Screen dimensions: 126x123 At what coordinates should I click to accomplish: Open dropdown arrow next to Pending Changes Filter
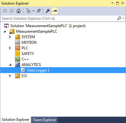click(33, 11)
